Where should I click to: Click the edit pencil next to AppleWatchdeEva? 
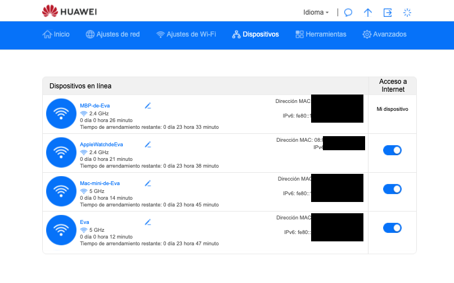(148, 144)
